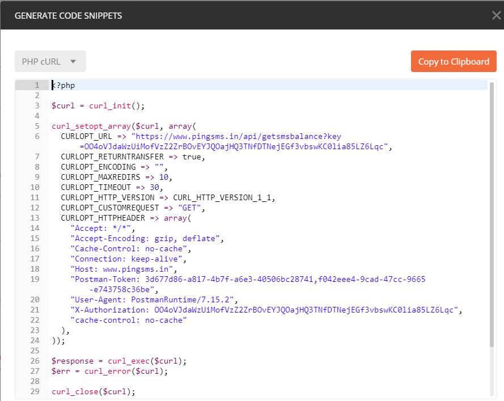
Task: Click the Host: www.pingsms.in header line
Action: [x=124, y=269]
